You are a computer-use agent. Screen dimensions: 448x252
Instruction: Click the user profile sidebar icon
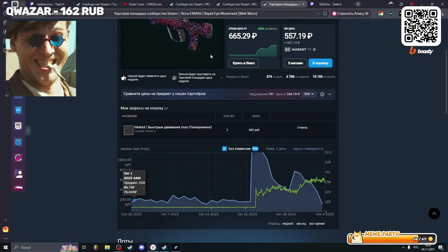[x=18, y=174]
